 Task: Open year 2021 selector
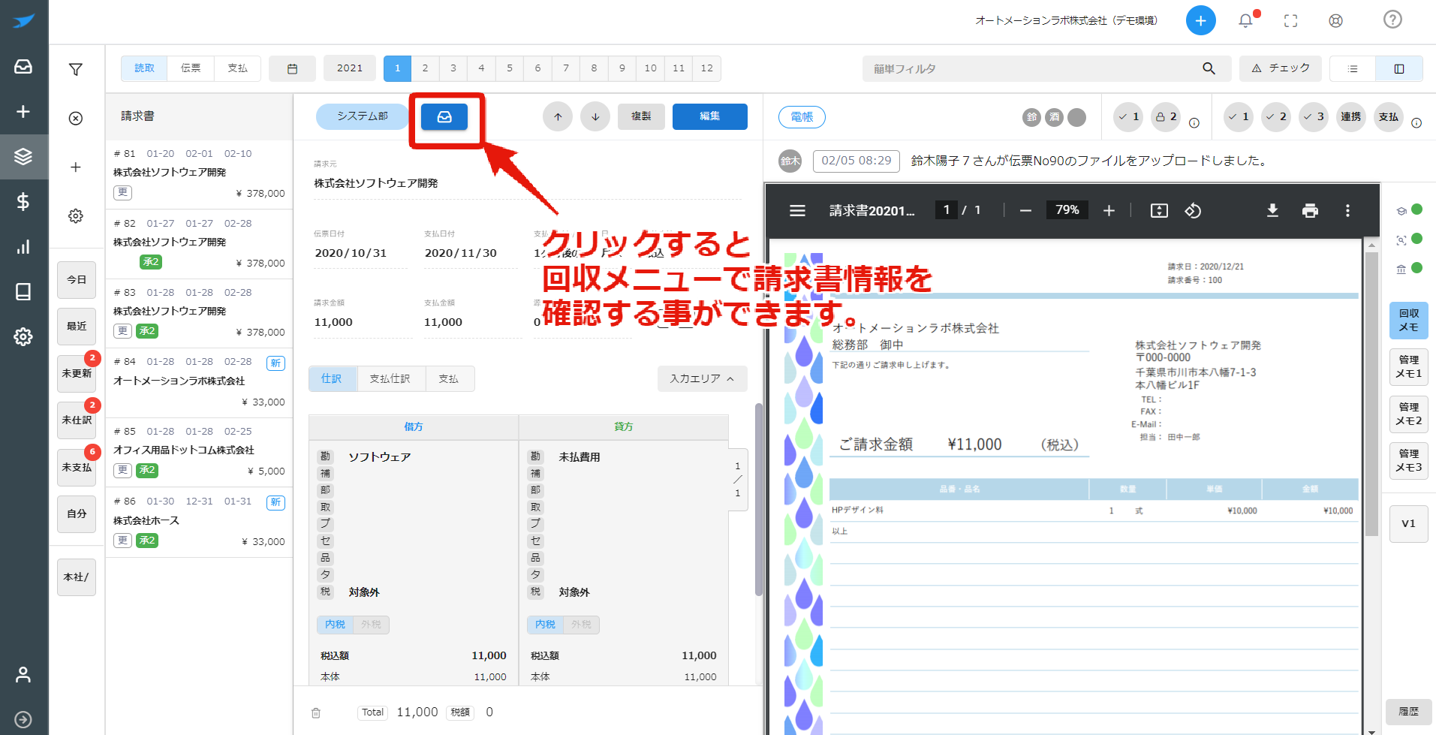(349, 68)
